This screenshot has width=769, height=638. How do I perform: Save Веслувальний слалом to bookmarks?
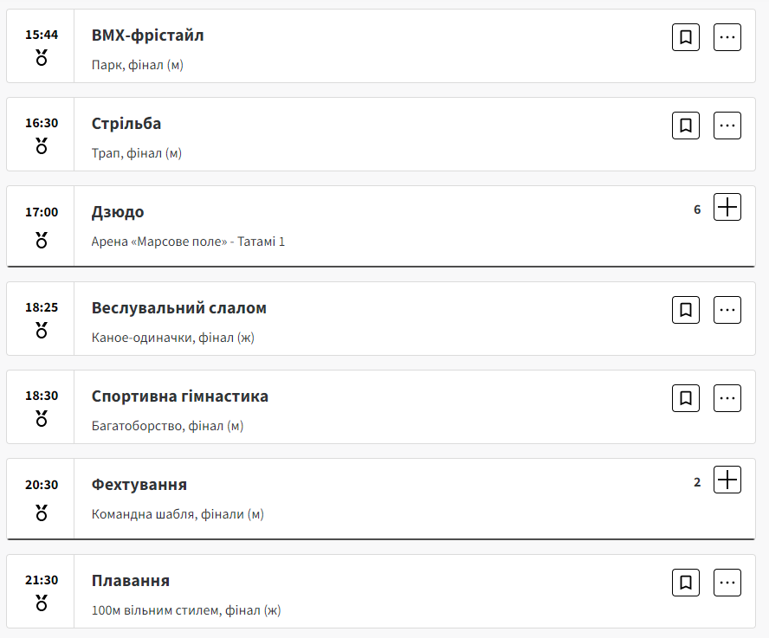pos(685,310)
